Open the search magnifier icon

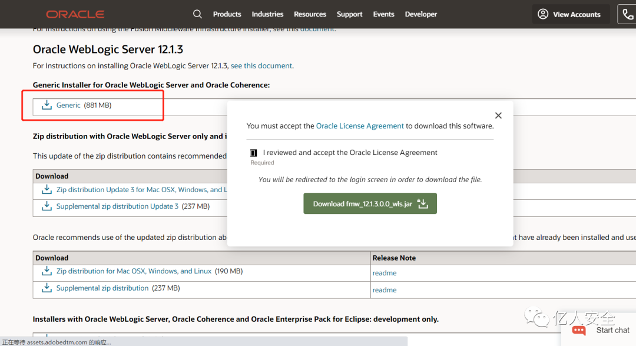pos(197,14)
